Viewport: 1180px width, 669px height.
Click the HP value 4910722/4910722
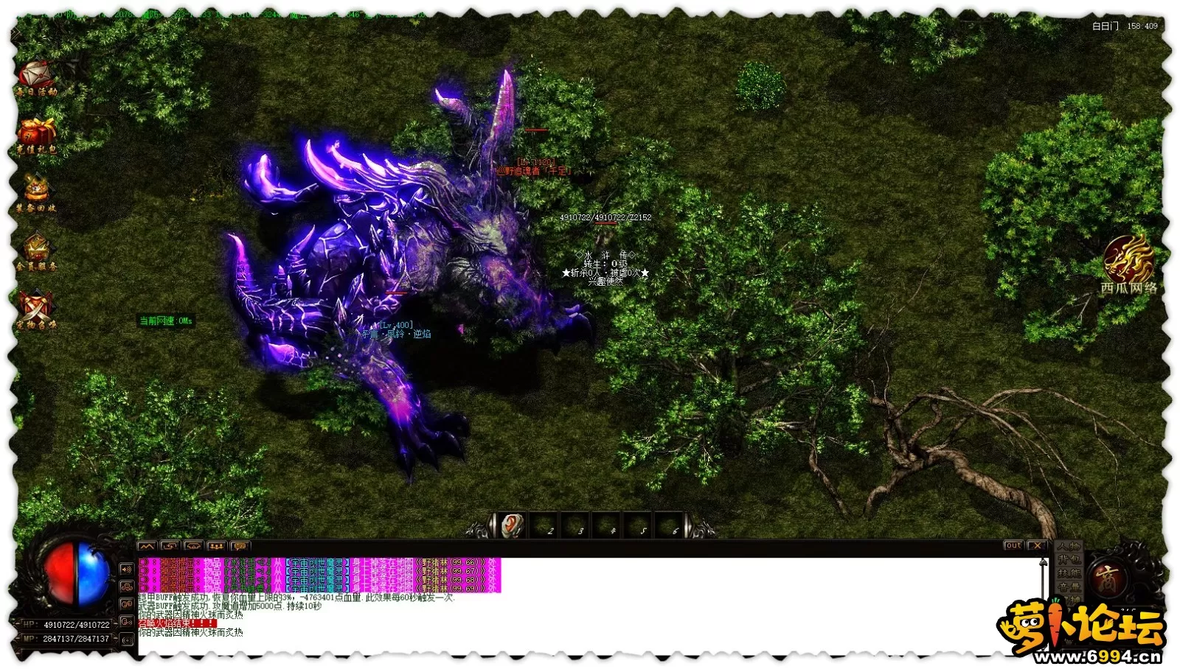pos(77,625)
